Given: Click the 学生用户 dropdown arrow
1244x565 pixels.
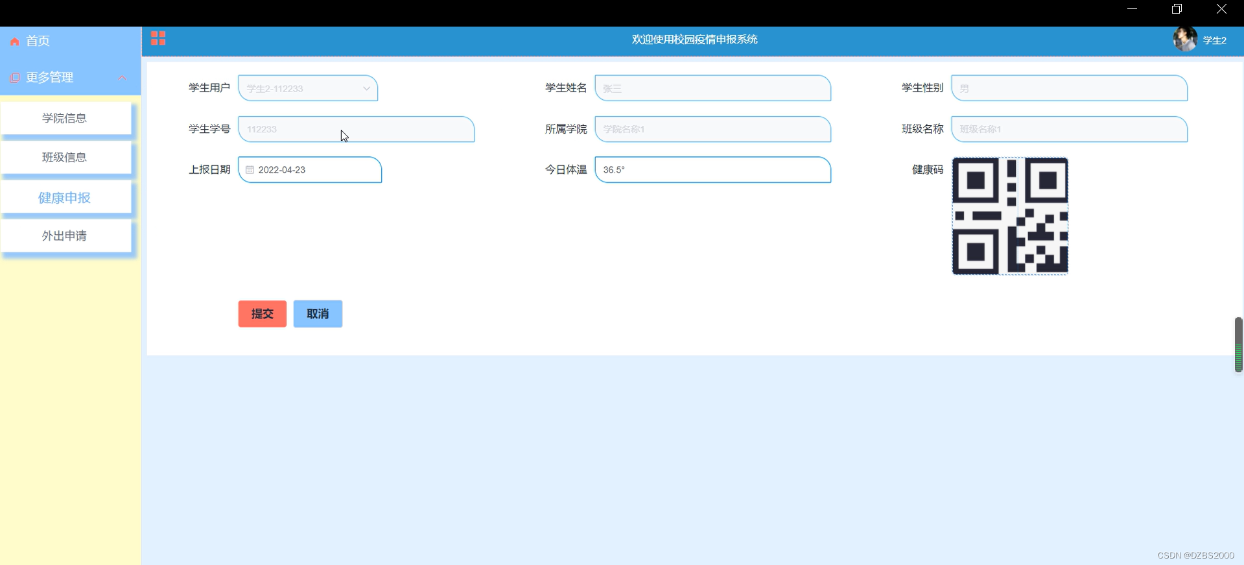Looking at the screenshot, I should (x=366, y=89).
